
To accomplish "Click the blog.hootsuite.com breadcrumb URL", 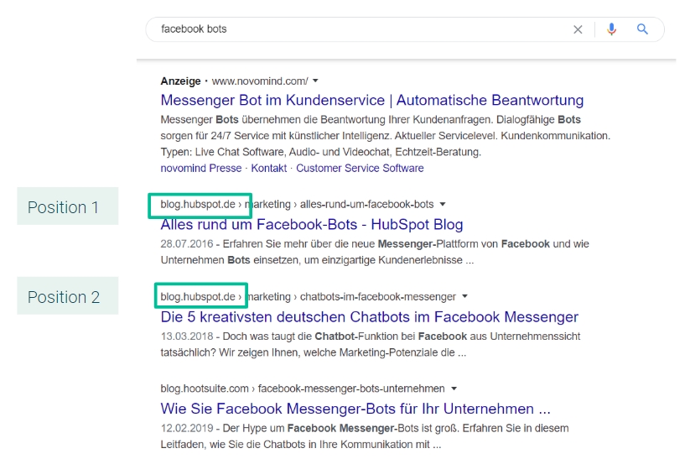I will point(205,389).
